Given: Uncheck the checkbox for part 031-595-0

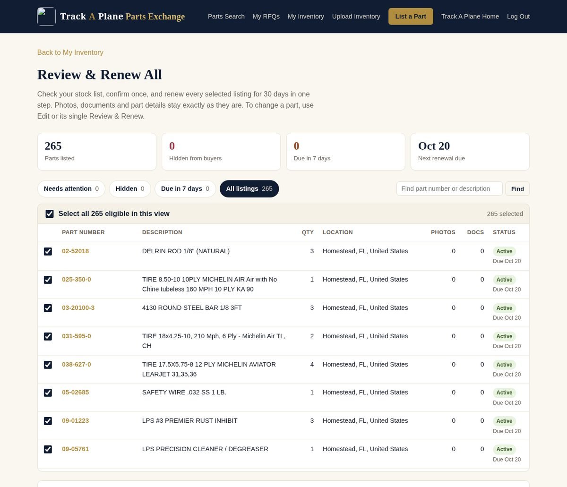Looking at the screenshot, I should click(x=48, y=336).
